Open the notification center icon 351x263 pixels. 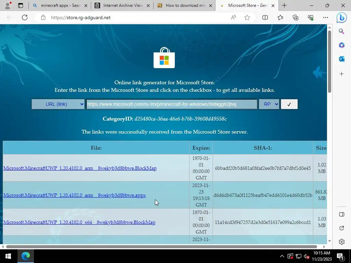340,256
